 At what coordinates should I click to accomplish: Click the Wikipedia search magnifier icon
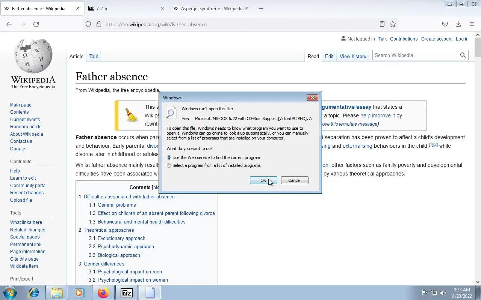pos(463,55)
